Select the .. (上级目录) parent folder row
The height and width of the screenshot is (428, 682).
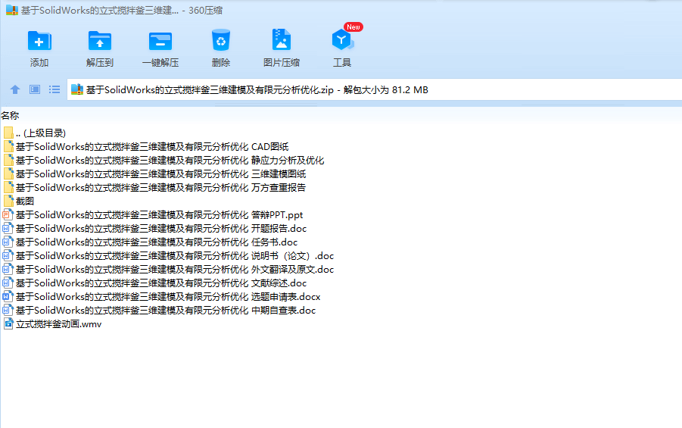pyautogui.click(x=35, y=133)
